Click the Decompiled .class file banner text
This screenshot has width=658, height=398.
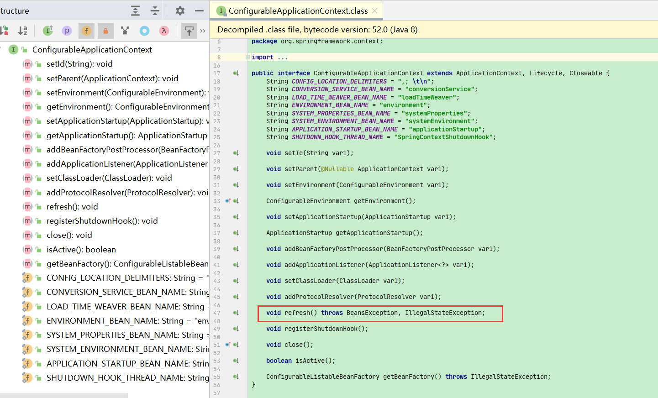[317, 30]
